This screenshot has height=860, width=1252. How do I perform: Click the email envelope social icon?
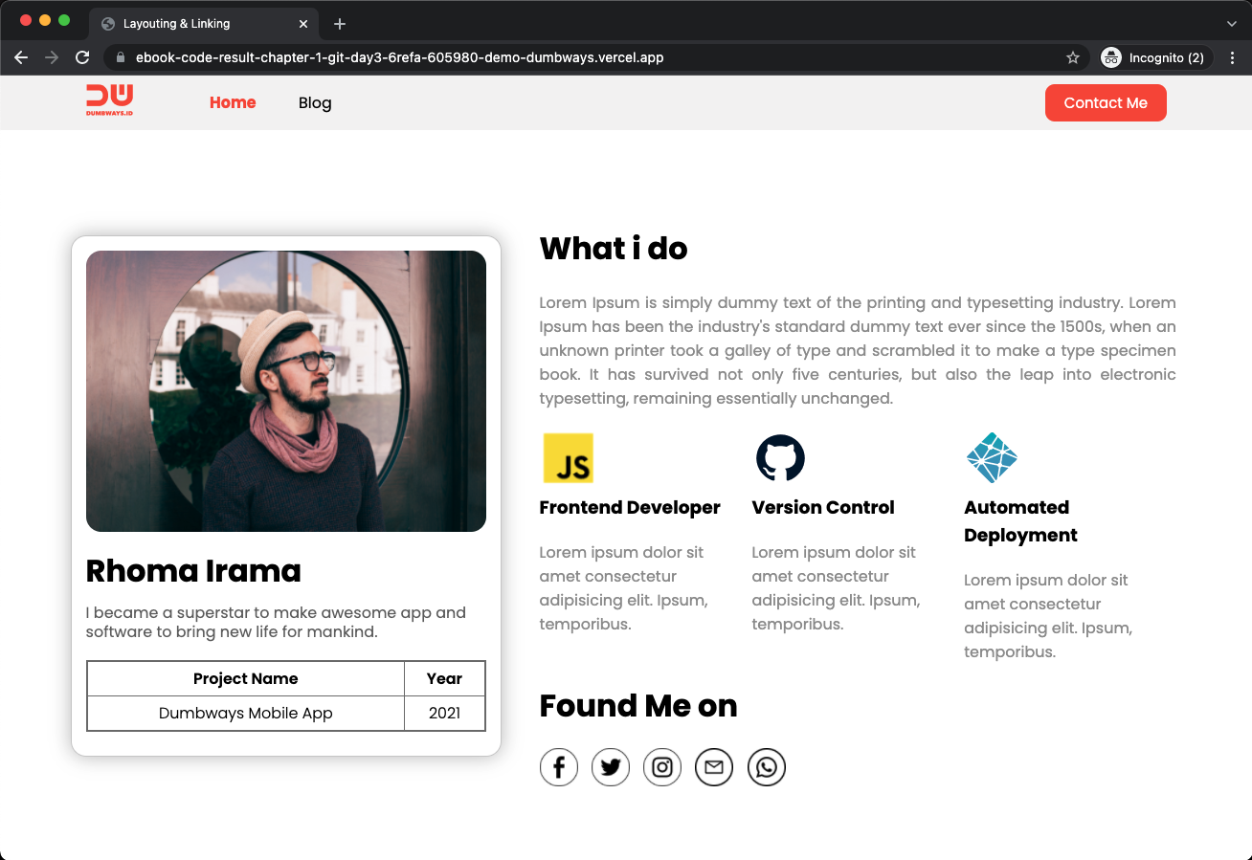tap(714, 767)
